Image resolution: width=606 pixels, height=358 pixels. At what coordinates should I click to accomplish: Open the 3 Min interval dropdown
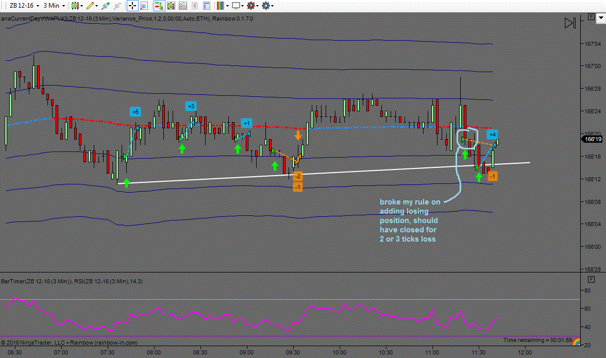(x=54, y=6)
